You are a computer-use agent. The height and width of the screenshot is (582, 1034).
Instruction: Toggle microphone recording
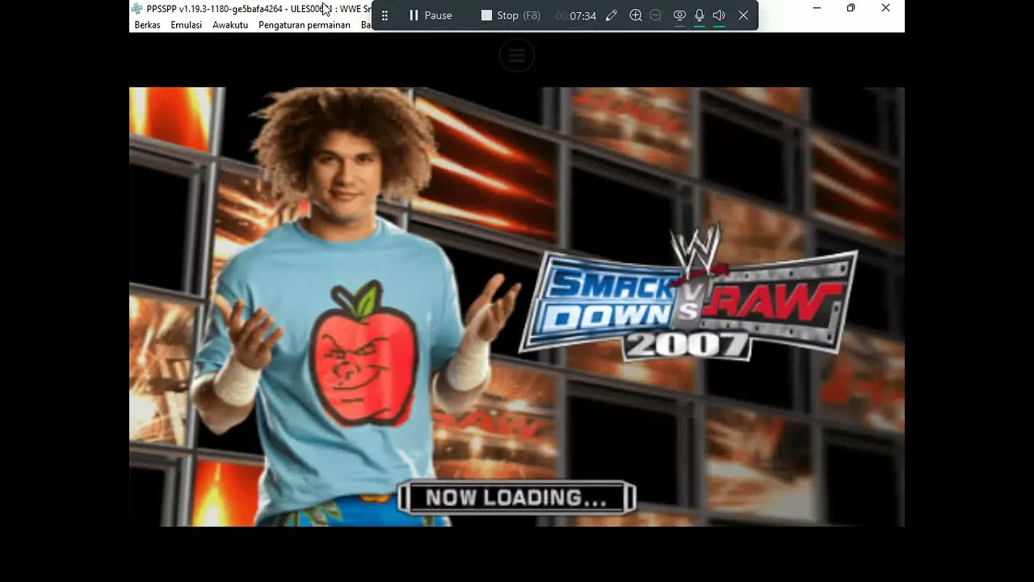pyautogui.click(x=700, y=15)
